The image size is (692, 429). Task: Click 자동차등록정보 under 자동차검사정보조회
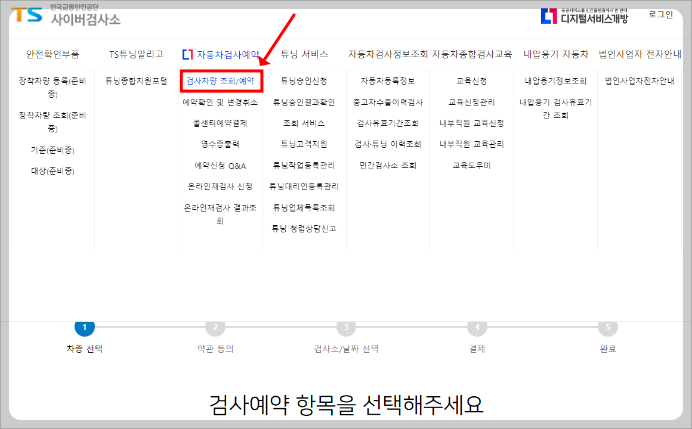(388, 80)
